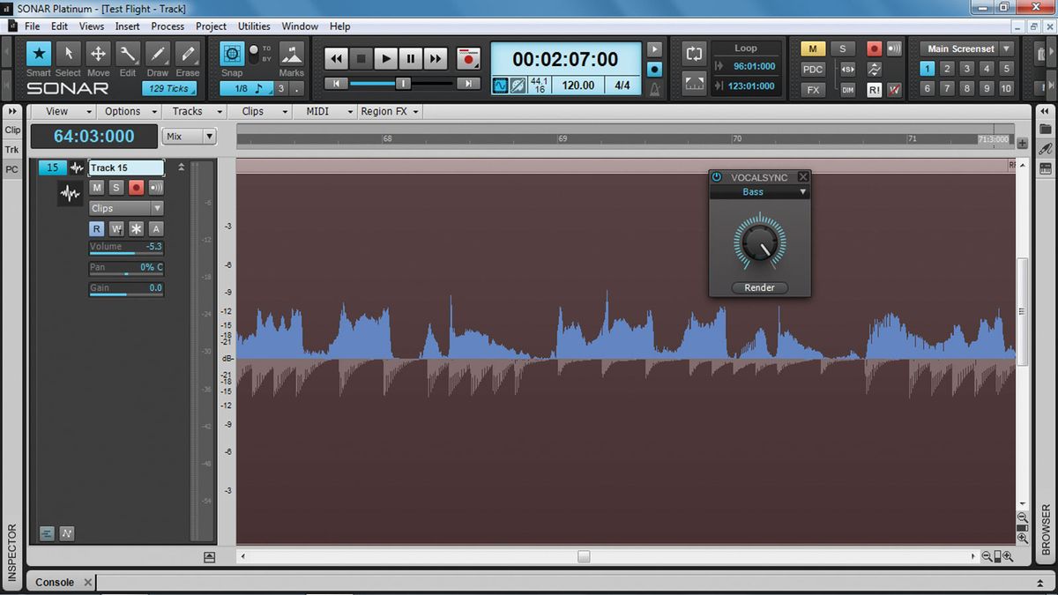This screenshot has height=595, width=1058.
Task: Click the loop on/off icon
Action: pos(694,53)
